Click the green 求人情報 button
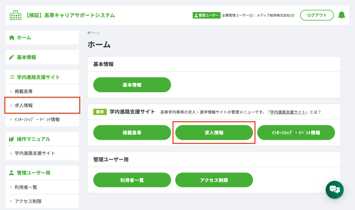The image size is (355, 210). (214, 133)
